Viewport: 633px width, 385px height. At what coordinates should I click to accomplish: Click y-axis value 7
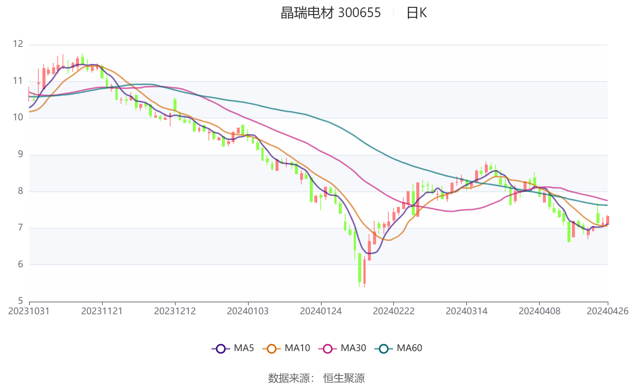click(x=20, y=227)
